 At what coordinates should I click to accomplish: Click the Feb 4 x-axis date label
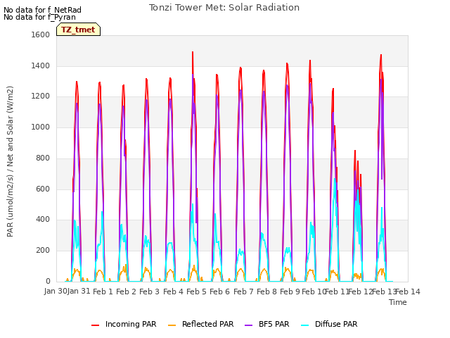pos(173,292)
